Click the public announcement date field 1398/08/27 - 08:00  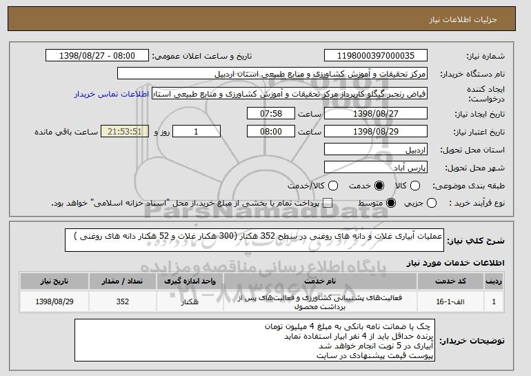click(x=97, y=56)
